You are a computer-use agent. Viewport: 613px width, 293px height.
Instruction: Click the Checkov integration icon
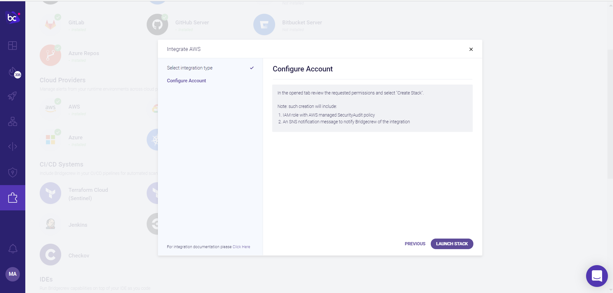click(50, 255)
